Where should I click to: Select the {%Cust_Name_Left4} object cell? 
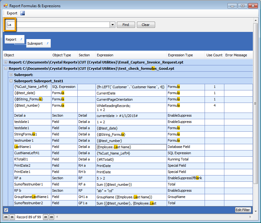(x=32, y=87)
